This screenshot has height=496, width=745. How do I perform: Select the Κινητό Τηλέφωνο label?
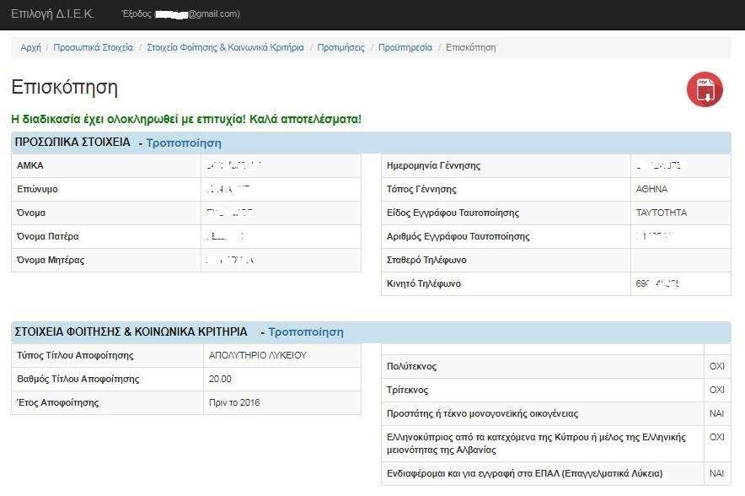[423, 284]
